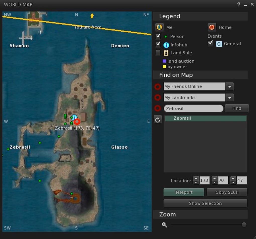This screenshot has width=256, height=239.
Task: Click the red circle beside My Landmarks
Action: pyautogui.click(x=158, y=98)
